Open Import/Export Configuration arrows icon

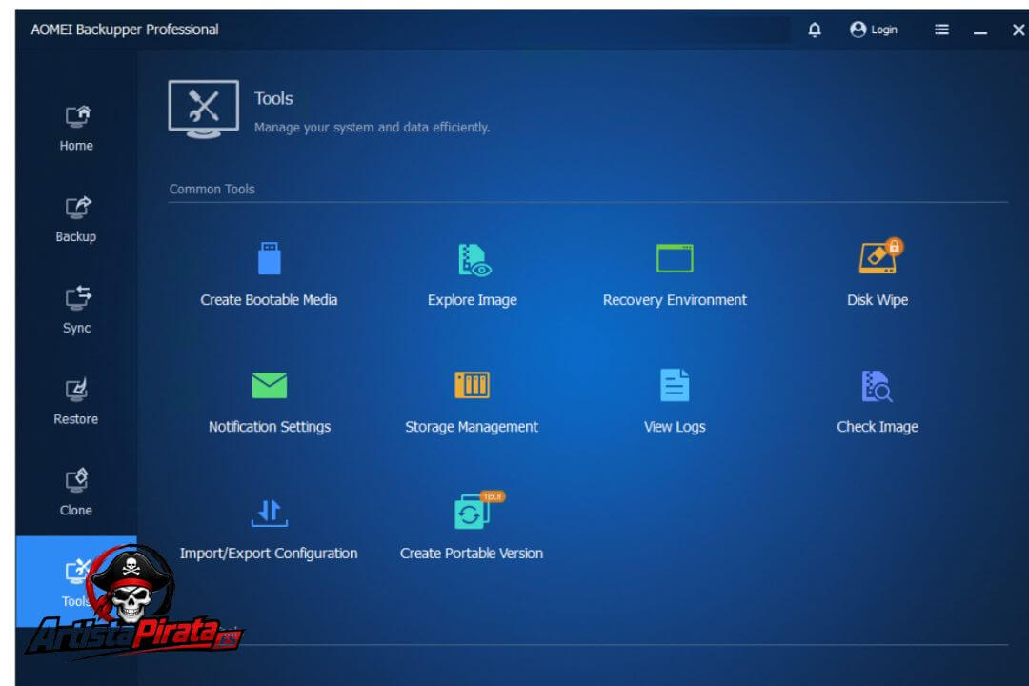tap(269, 513)
